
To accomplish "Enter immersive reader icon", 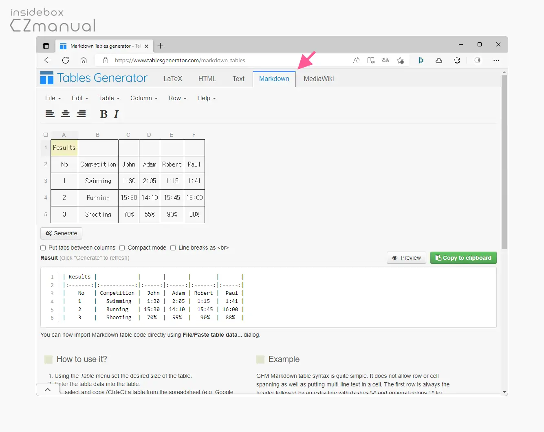I will (x=371, y=60).
